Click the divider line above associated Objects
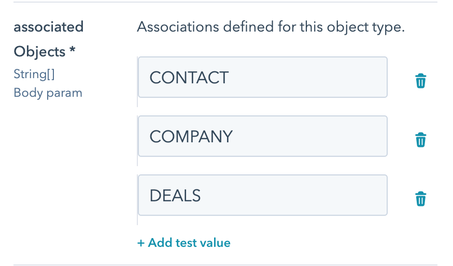 tap(226, 2)
